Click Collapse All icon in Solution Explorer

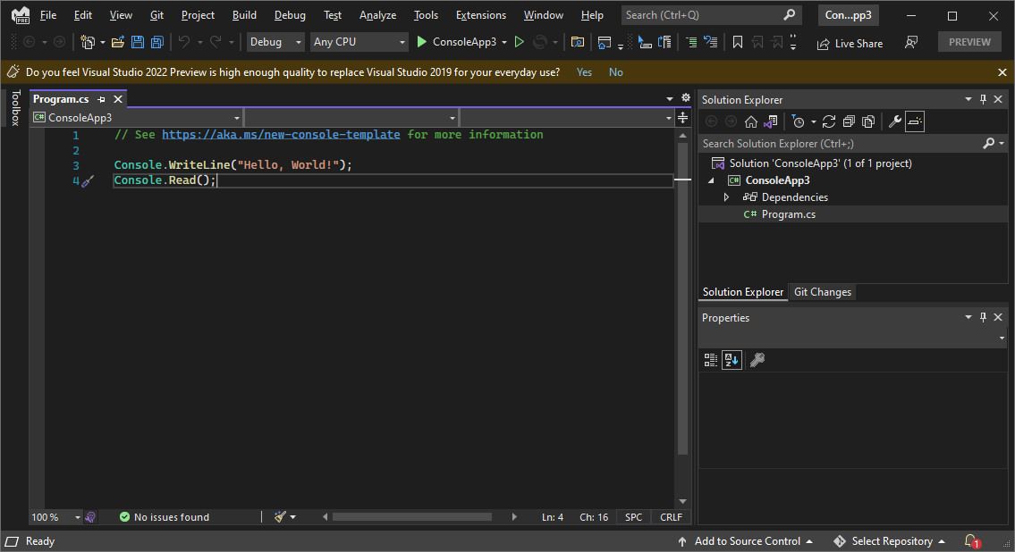coord(849,121)
